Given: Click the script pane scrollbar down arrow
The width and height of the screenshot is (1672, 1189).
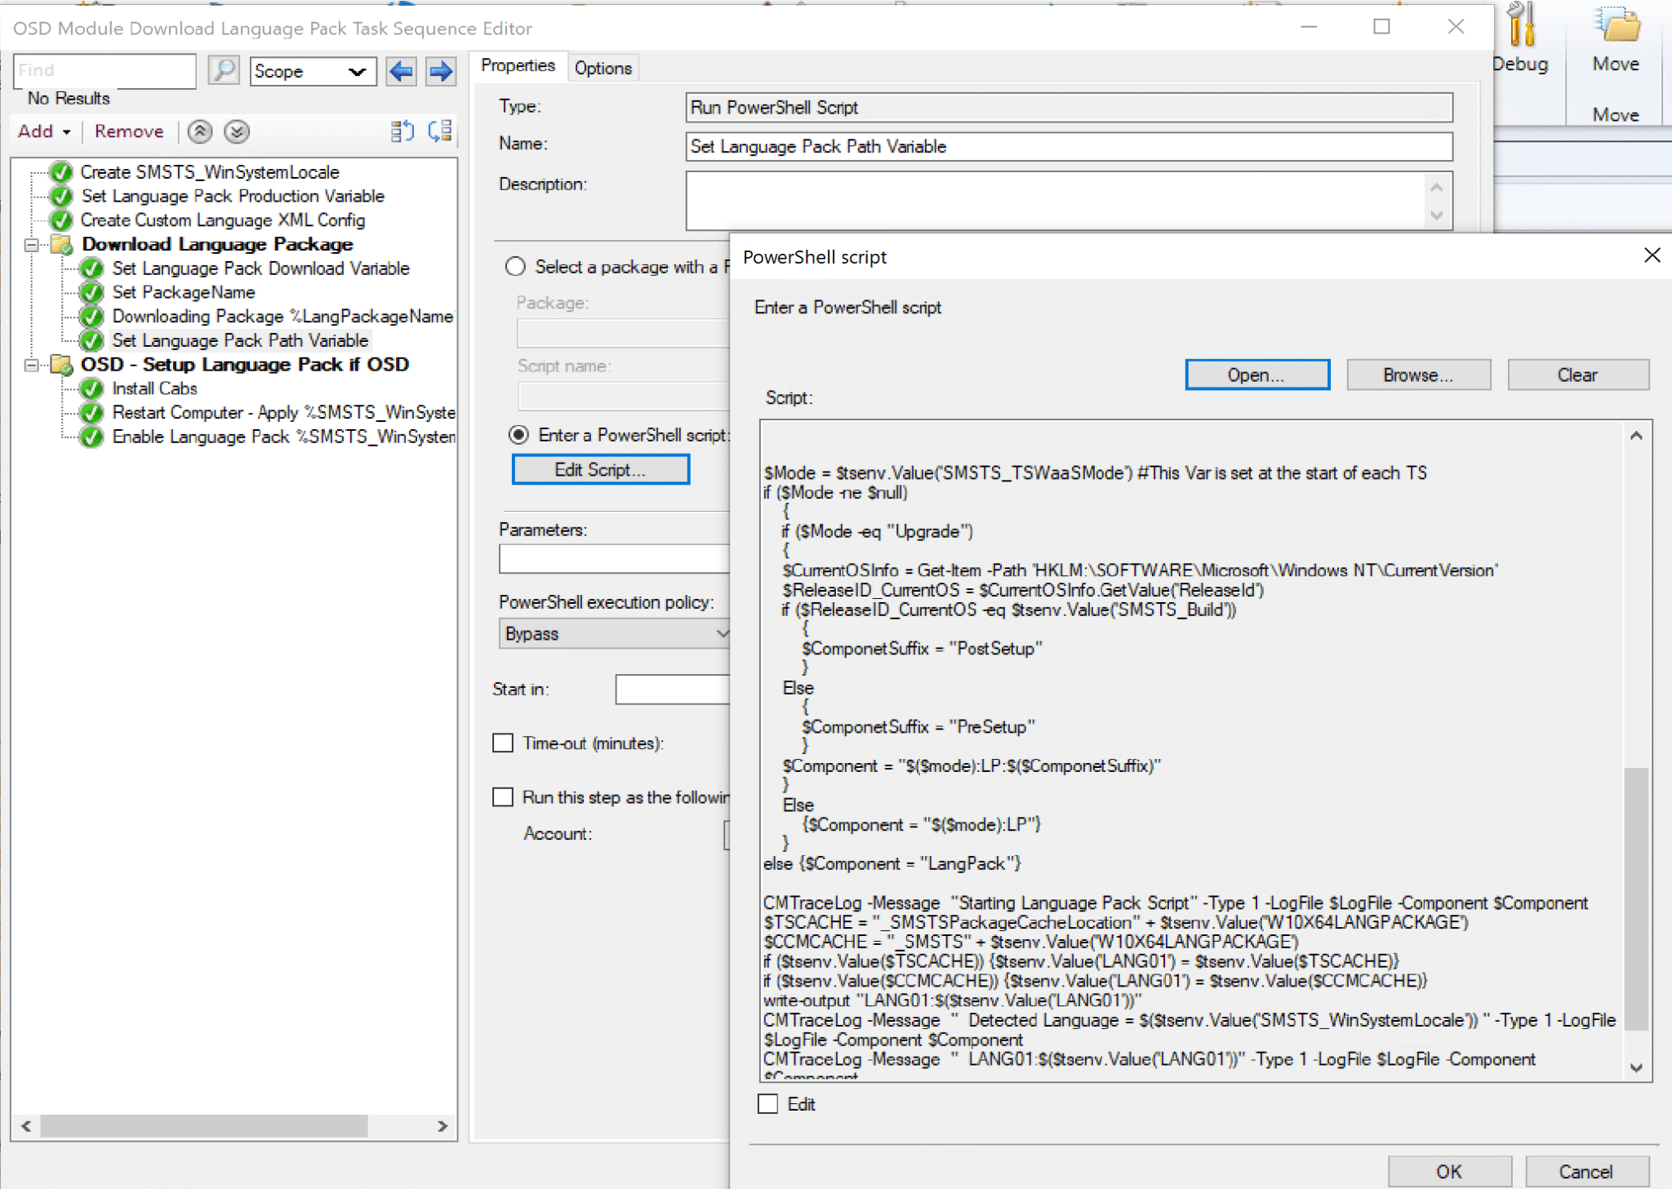Looking at the screenshot, I should [x=1635, y=1067].
